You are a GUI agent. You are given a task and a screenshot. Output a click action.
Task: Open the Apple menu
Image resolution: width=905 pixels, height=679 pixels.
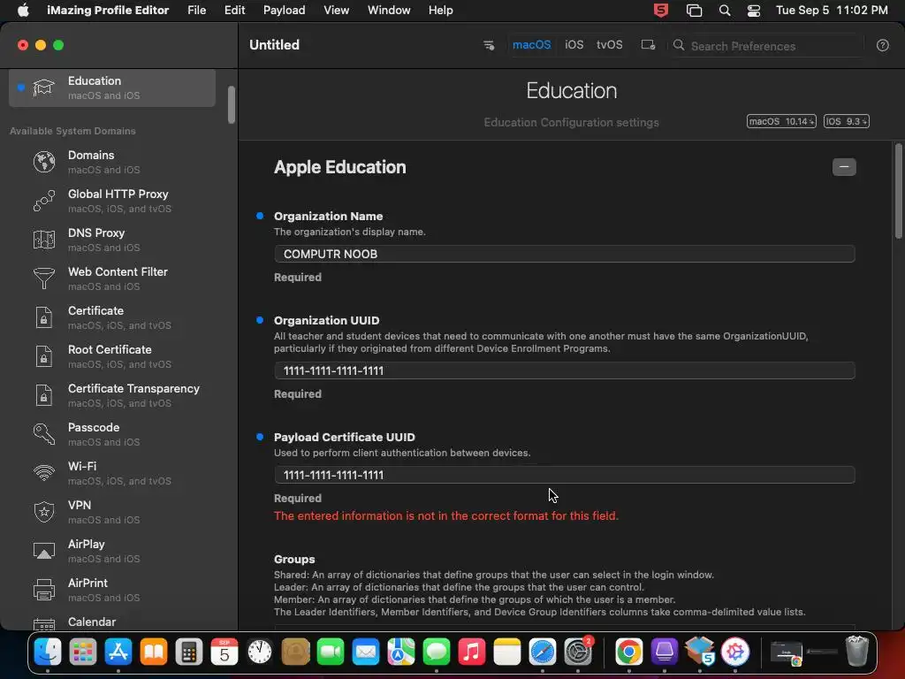tap(23, 11)
